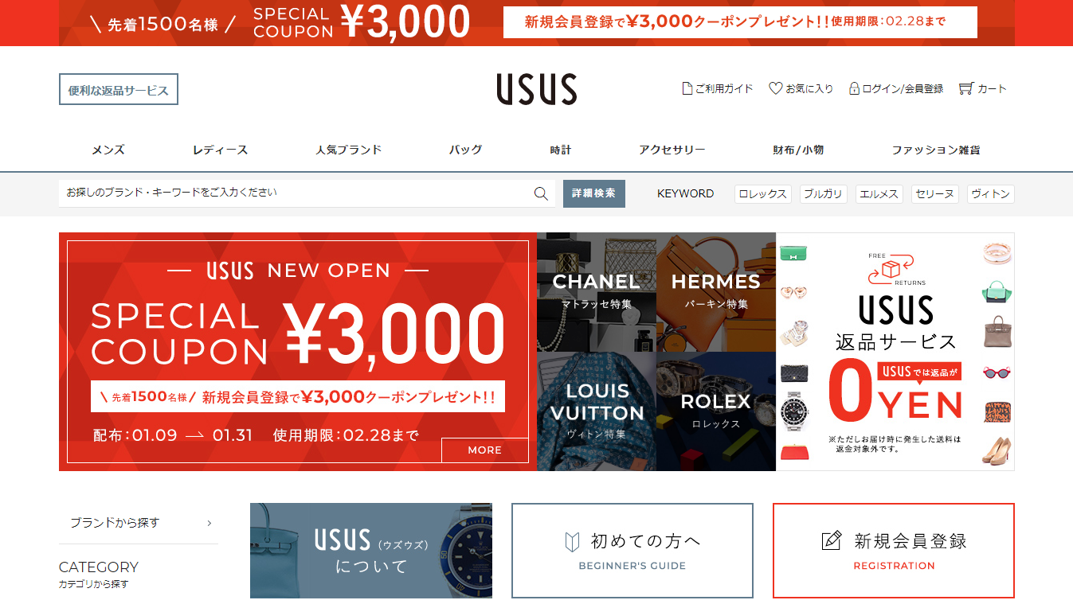Click the lock login icon

coord(854,88)
